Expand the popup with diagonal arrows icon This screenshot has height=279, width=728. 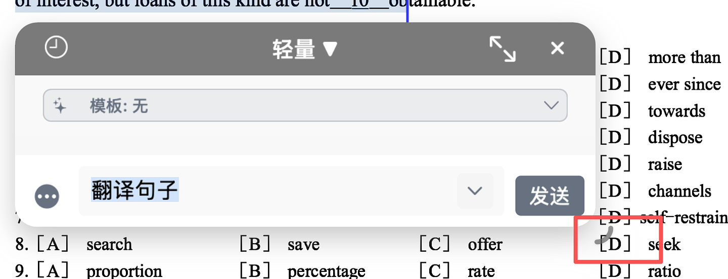pos(503,49)
